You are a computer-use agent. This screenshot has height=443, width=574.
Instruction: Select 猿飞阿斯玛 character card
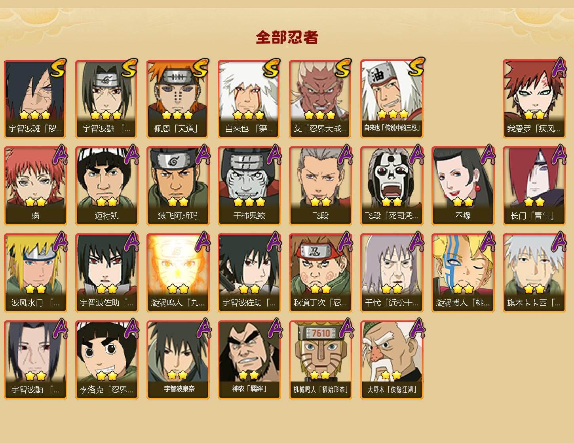pos(178,186)
